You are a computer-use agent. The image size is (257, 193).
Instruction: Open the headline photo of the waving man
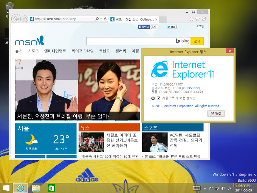46,86
